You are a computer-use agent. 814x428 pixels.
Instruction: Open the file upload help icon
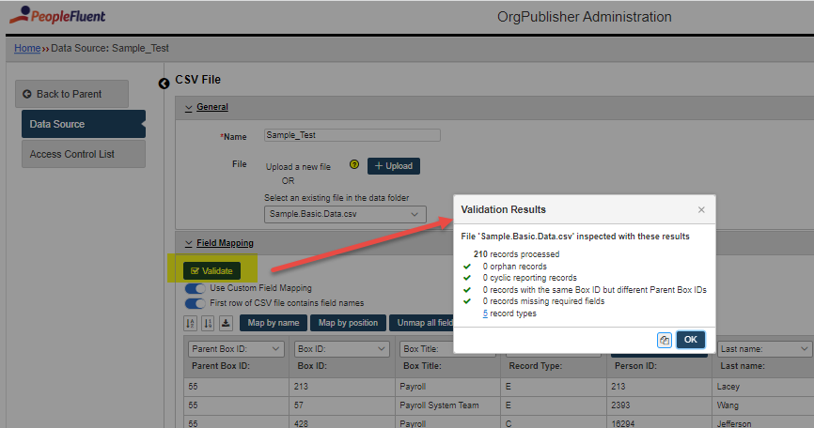tap(354, 164)
